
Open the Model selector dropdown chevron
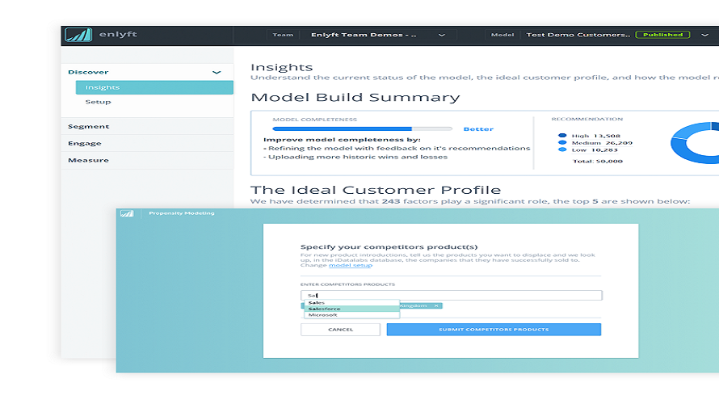(703, 35)
